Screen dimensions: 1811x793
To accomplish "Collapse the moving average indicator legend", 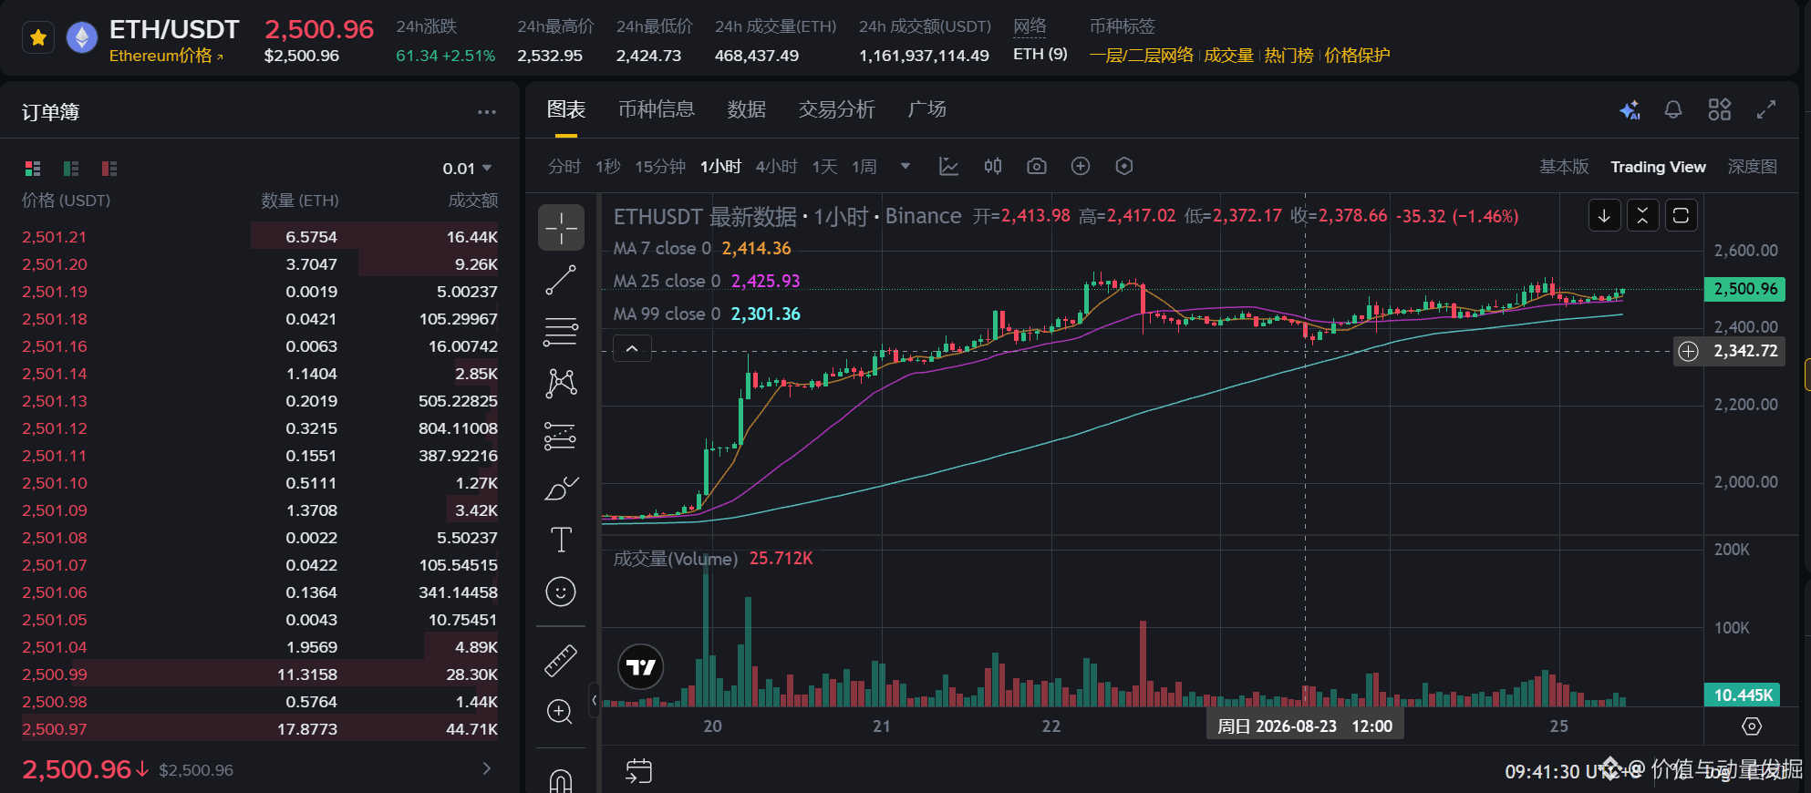I will [x=632, y=348].
